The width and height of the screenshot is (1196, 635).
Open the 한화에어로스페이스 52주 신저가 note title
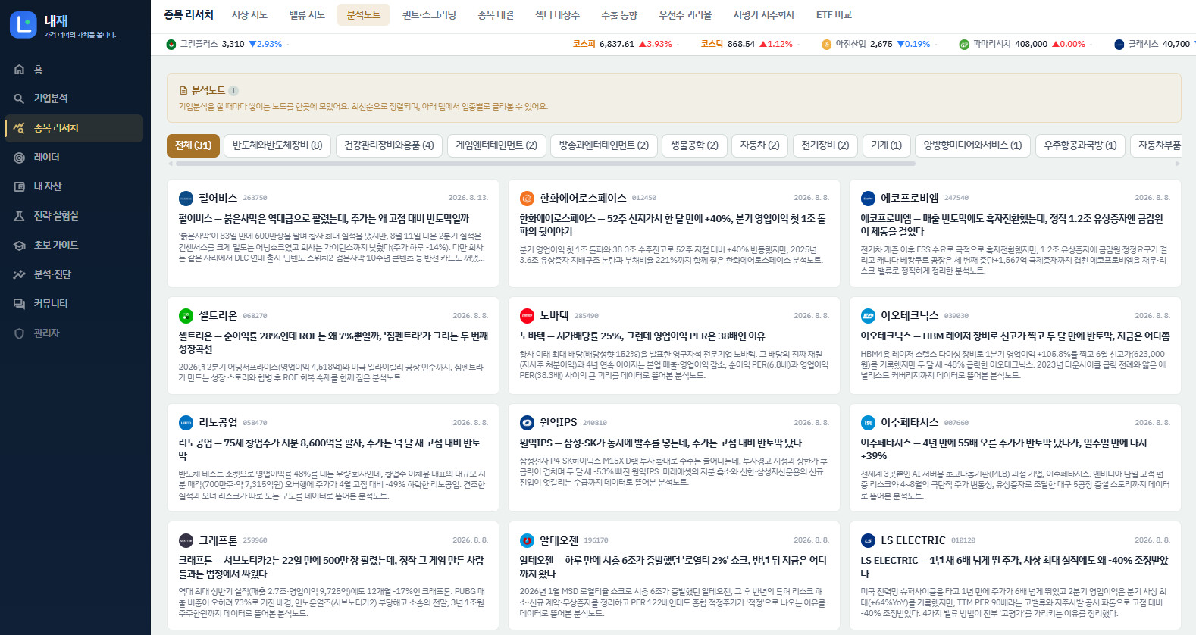(672, 225)
